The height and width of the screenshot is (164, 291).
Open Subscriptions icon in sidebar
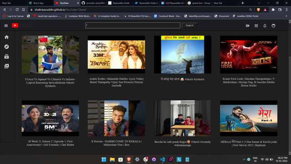pyautogui.click(x=6, y=56)
